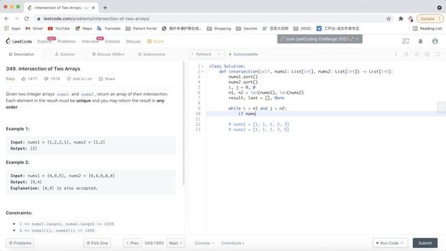Open the Patient Portal bookmark folder
This screenshot has height=251, width=446.
tap(141, 29)
